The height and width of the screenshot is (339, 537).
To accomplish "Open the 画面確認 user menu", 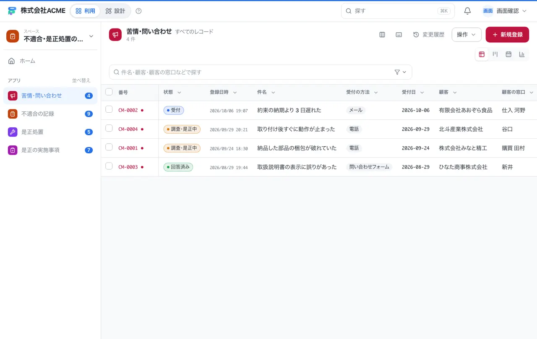I will pyautogui.click(x=505, y=11).
